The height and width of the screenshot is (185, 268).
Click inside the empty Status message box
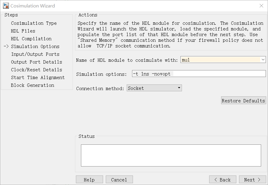coord(171,155)
